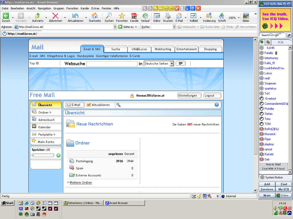The width and height of the screenshot is (293, 219).
Task: Open Mein Konto in the sidebar
Action: (x=46, y=142)
